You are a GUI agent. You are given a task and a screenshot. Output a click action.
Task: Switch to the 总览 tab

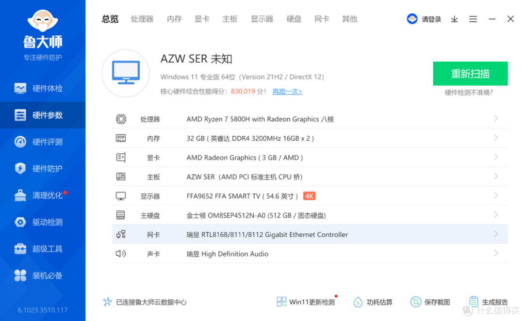tap(110, 19)
